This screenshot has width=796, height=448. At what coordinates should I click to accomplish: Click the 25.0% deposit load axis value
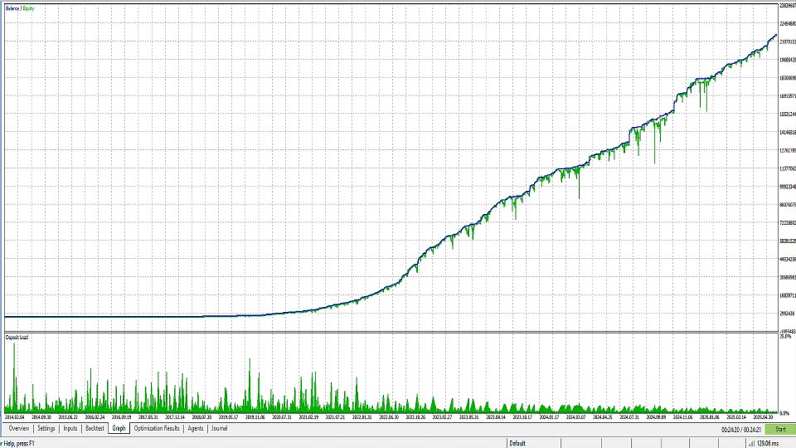point(785,336)
